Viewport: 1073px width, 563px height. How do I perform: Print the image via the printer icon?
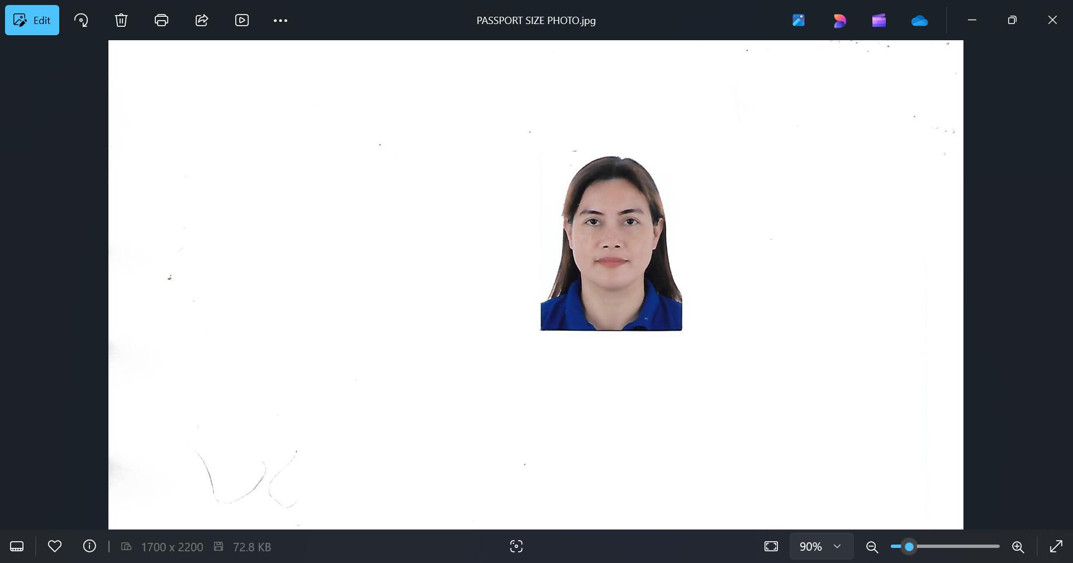162,20
